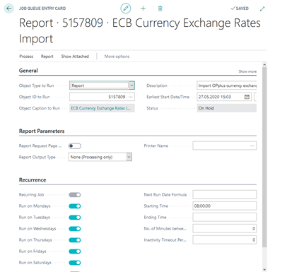This screenshot has width=287, height=272.
Task: Expand Report Output Type dropdown
Action: coord(129,157)
